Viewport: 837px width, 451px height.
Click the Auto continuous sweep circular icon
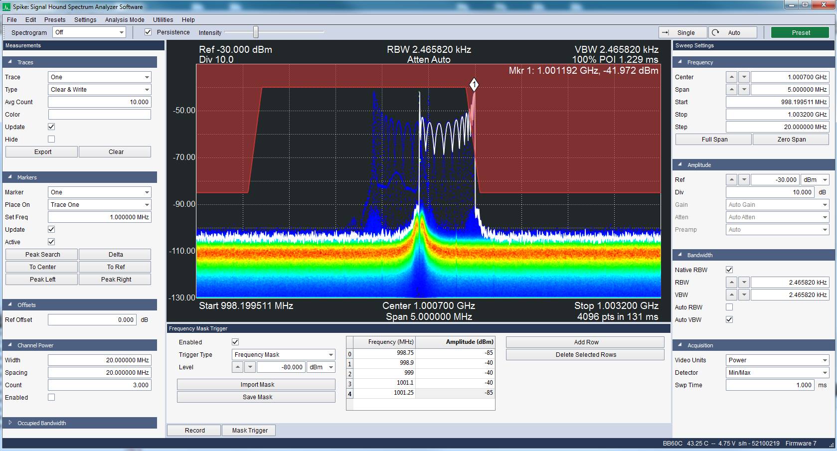[x=716, y=32]
